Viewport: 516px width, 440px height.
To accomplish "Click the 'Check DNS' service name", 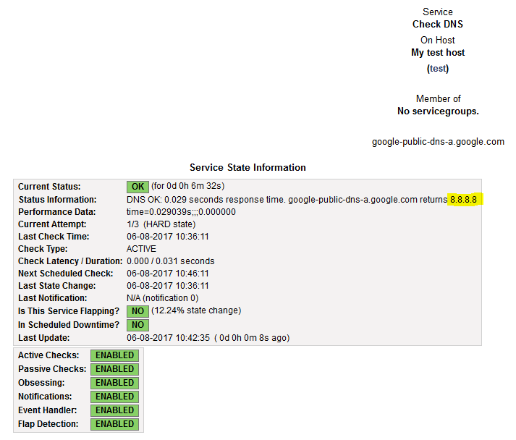I will [x=438, y=24].
